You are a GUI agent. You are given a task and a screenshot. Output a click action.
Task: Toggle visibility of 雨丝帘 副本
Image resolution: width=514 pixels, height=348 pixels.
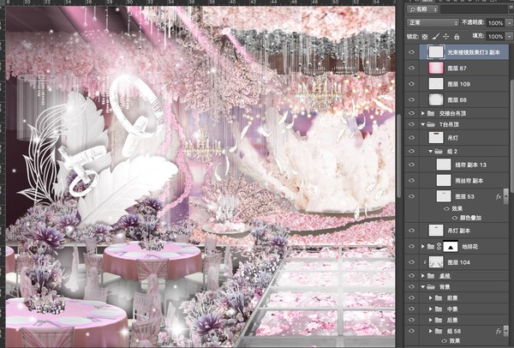412,181
